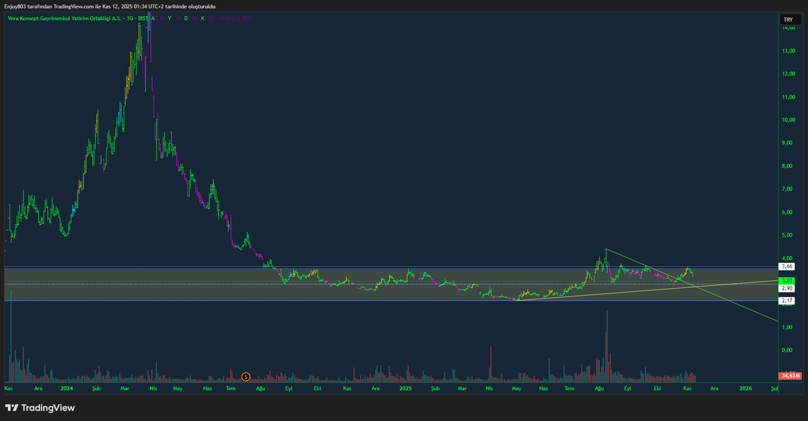Click the Ağu label near the S marker
The width and height of the screenshot is (808, 421).
click(262, 388)
